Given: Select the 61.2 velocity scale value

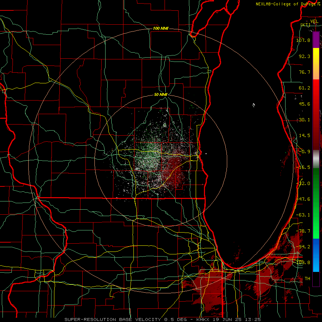Looking at the screenshot, I should tap(304, 88).
